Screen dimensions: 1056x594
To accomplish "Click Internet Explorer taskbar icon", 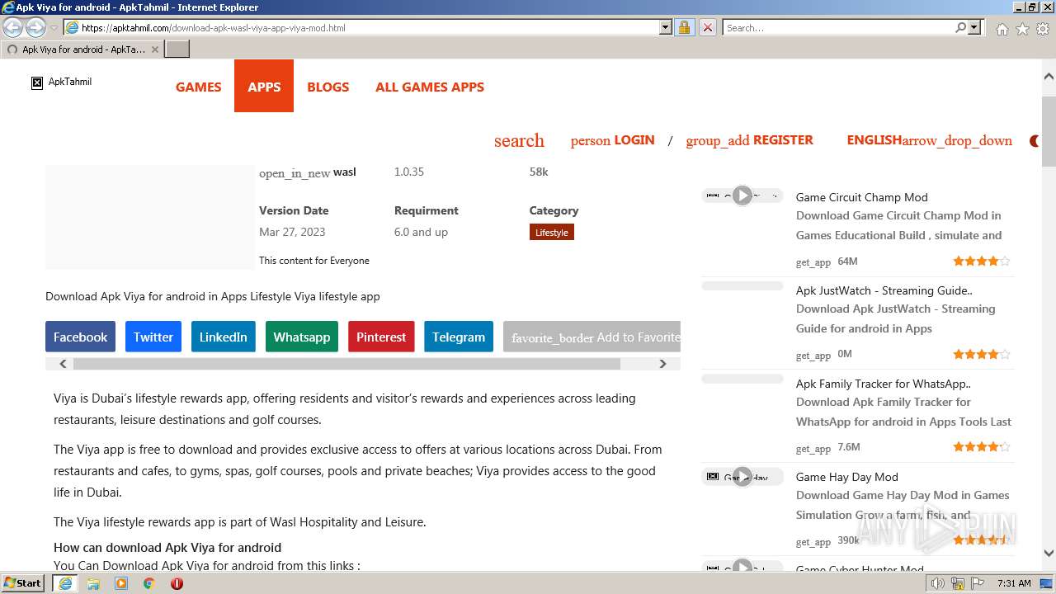I will point(65,583).
